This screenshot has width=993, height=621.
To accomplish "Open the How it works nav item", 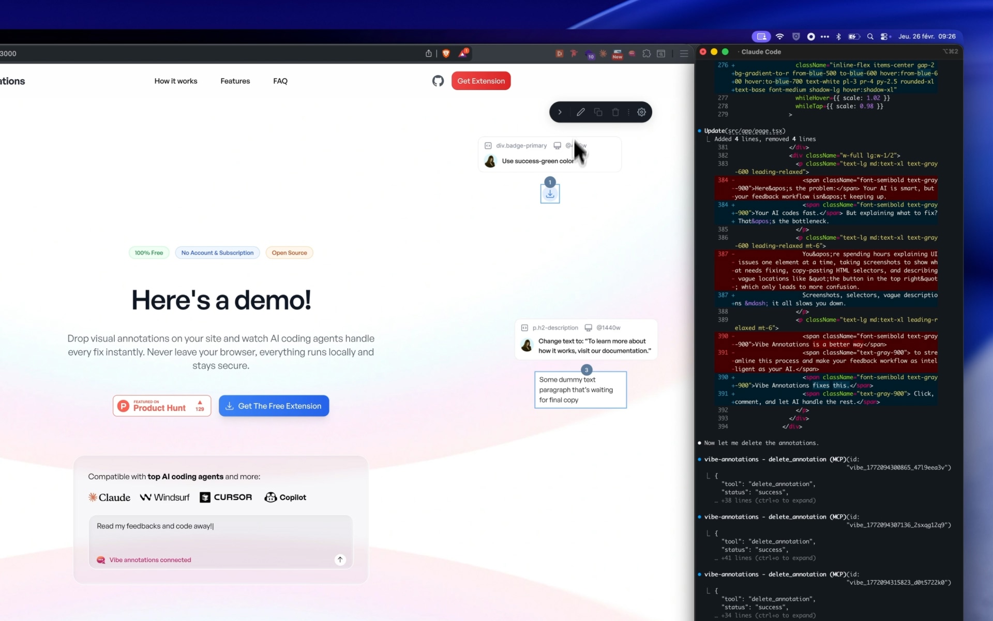I will (x=176, y=81).
